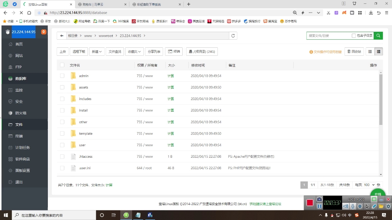Check the user folder checkbox

click(x=62, y=145)
